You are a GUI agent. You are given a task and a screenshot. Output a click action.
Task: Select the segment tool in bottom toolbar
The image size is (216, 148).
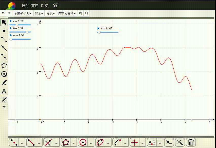coord(31,142)
